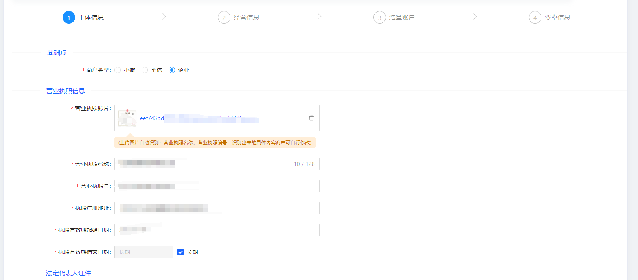Click the arrow after 主体信息 step

[x=164, y=17]
